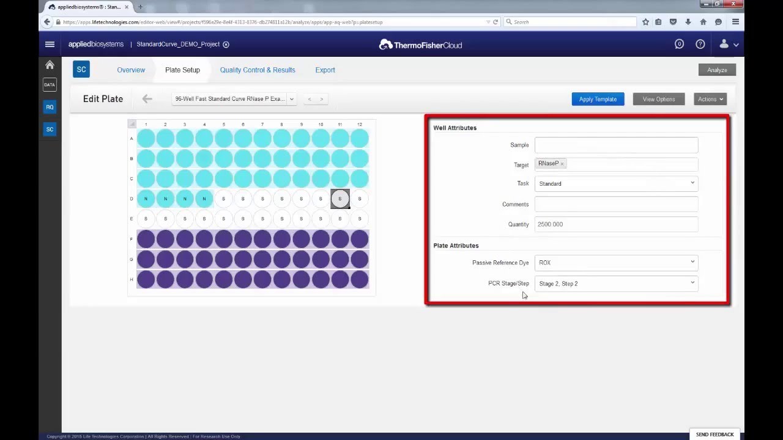Click View Options button
Screen dimensions: 783x440
click(x=659, y=99)
